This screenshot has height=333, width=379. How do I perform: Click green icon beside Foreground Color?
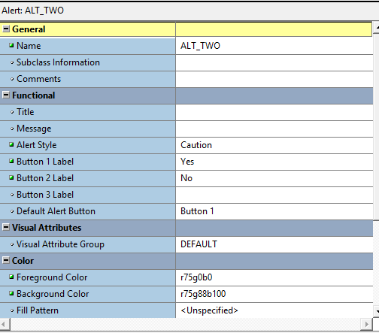coord(11,277)
